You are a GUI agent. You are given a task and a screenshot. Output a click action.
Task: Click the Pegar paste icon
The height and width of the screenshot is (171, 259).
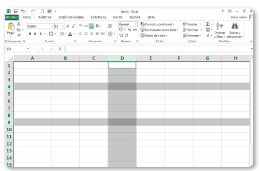click(x=11, y=28)
